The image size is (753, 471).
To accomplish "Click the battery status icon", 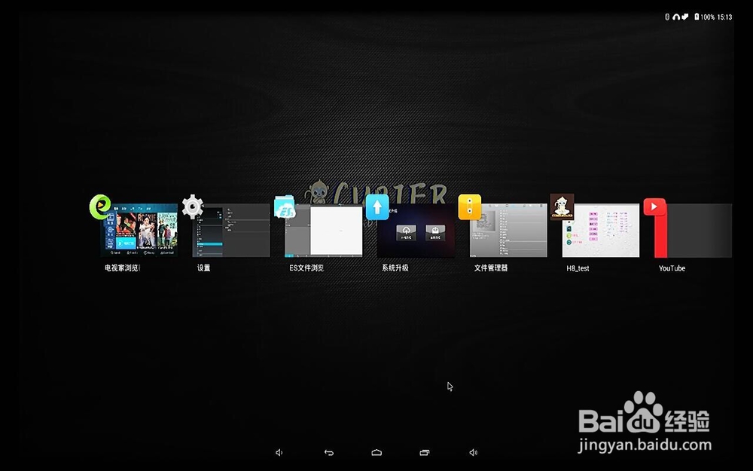I will [x=697, y=17].
